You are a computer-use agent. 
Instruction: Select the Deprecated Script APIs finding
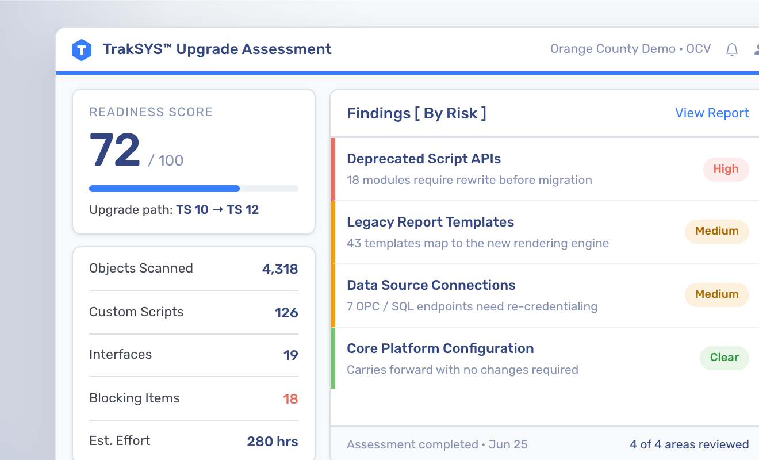click(545, 169)
